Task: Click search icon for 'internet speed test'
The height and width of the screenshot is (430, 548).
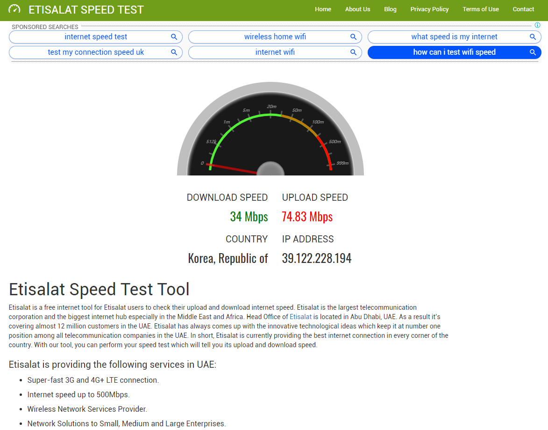Action: pyautogui.click(x=174, y=37)
